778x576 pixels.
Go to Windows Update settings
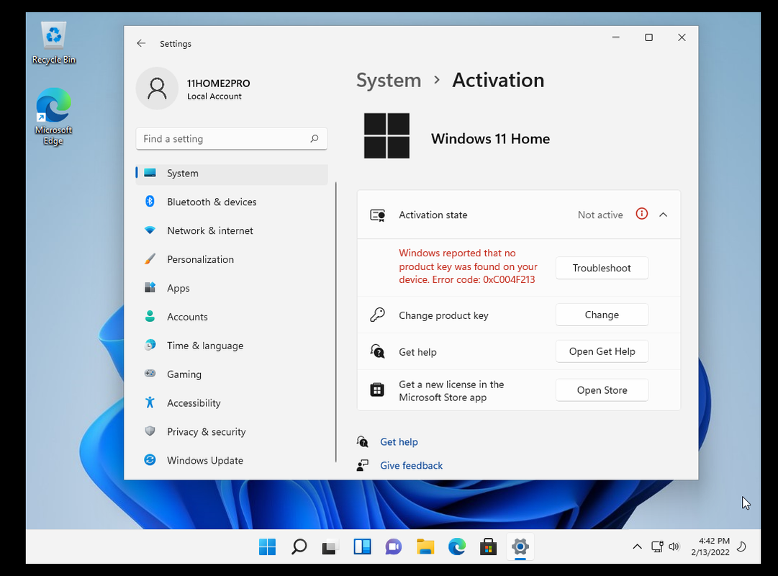pyautogui.click(x=232, y=460)
